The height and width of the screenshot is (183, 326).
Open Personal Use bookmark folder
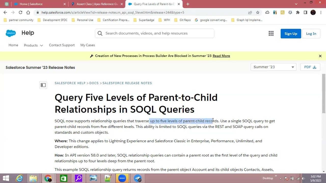click(x=83, y=20)
